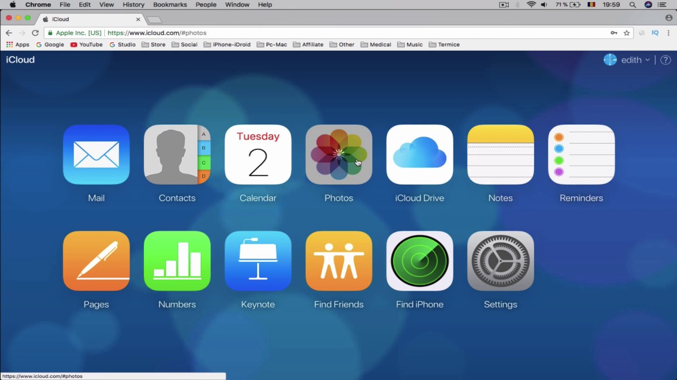This screenshot has width=677, height=380.
Task: Expand the iPhone-iDroid bookmarks folder
Action: point(227,45)
